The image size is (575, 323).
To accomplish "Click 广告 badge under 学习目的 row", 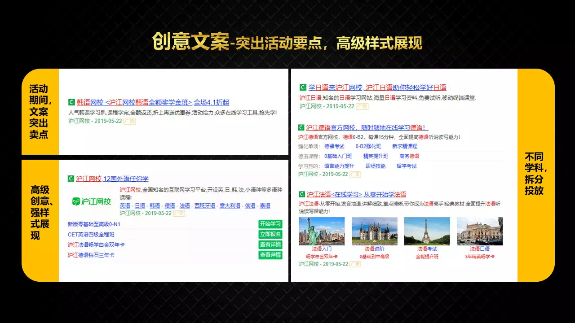I will tap(355, 174).
